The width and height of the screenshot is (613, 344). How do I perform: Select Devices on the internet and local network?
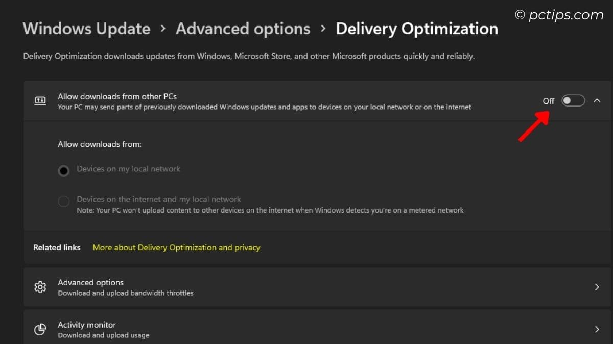pos(63,201)
